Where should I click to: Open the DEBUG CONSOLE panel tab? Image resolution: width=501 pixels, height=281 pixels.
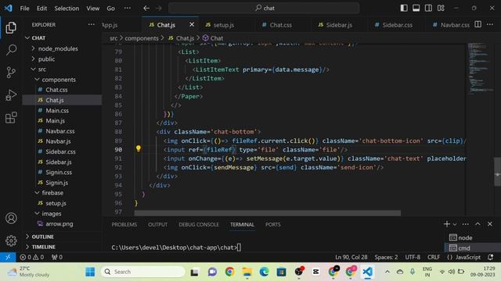point(199,225)
